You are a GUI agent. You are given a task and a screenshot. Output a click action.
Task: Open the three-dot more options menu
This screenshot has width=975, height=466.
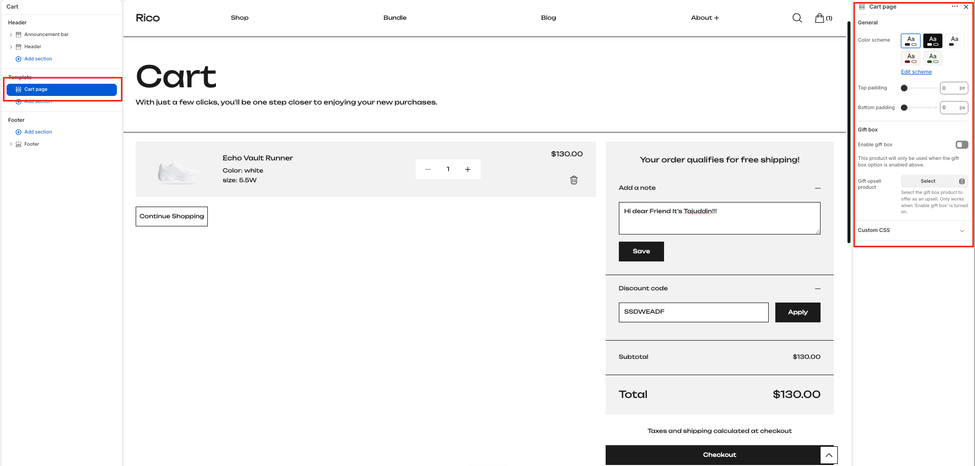955,7
